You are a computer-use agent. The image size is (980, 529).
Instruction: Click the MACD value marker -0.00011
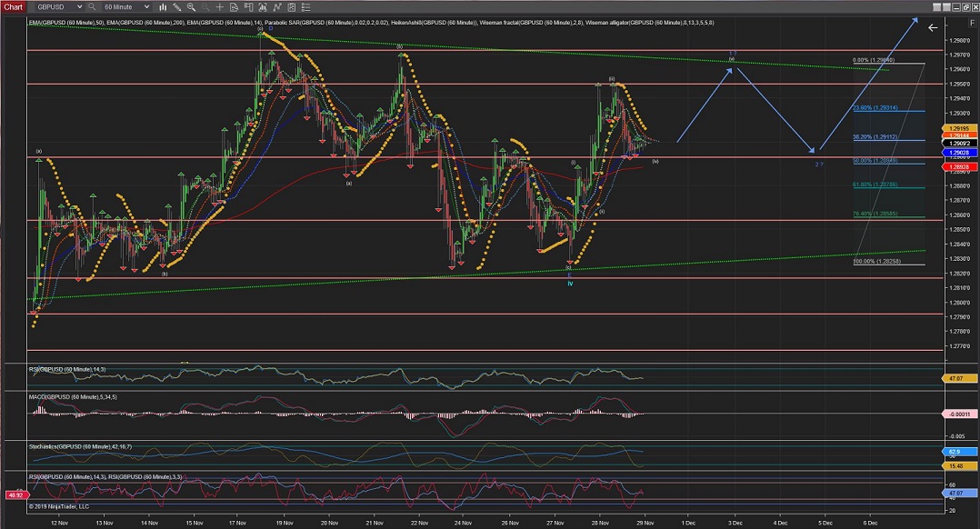[959, 414]
